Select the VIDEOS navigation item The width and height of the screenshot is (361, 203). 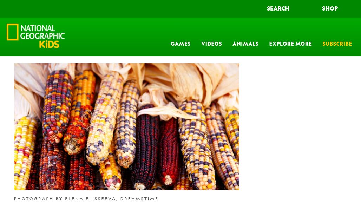(211, 44)
